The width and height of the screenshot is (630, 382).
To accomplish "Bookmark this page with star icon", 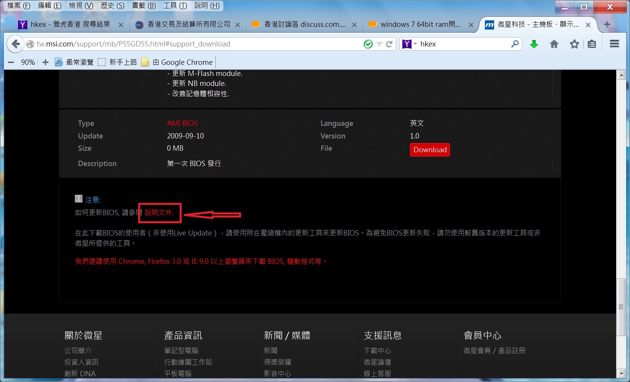I will pyautogui.click(x=574, y=44).
